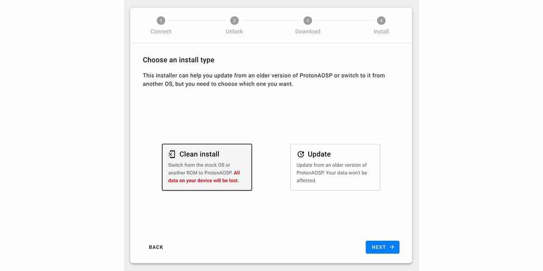Click the "Choose an install type" heading
Viewport: 543px width, 271px height.
click(x=178, y=60)
